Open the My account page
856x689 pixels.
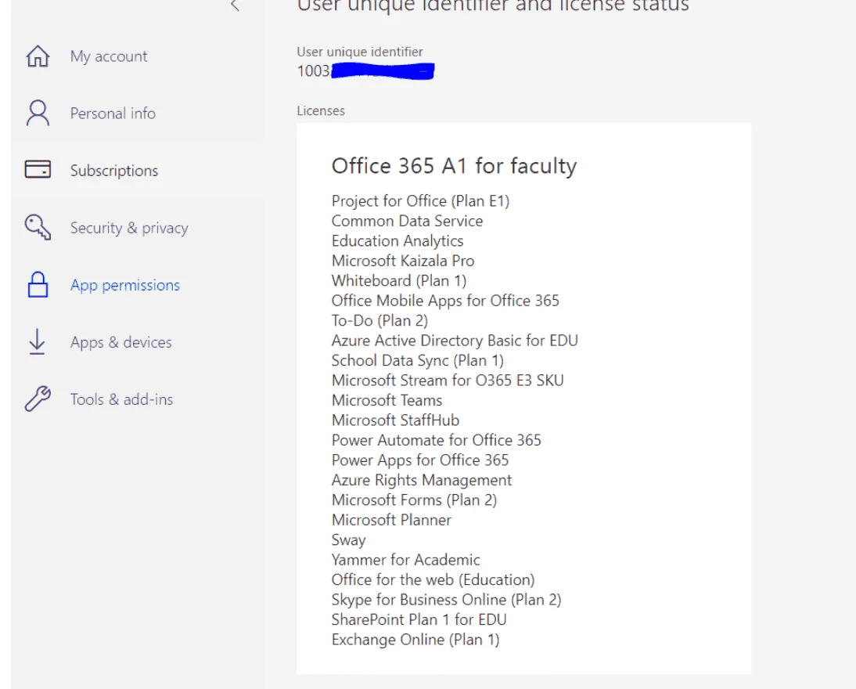click(109, 56)
